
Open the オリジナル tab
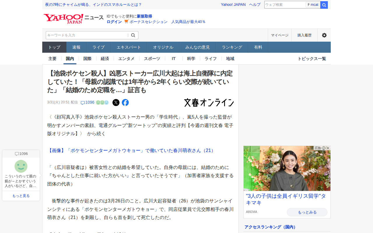coord(163,47)
